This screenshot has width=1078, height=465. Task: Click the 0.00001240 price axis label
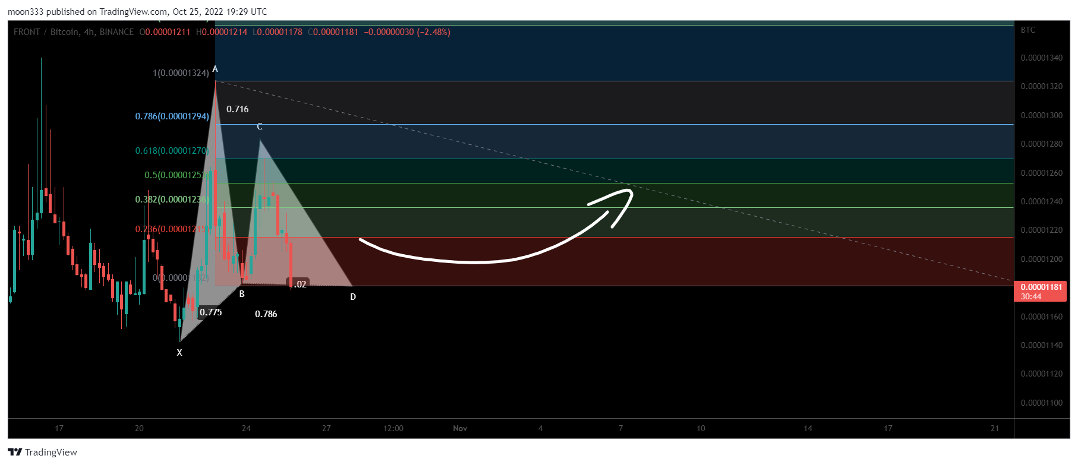[1042, 201]
